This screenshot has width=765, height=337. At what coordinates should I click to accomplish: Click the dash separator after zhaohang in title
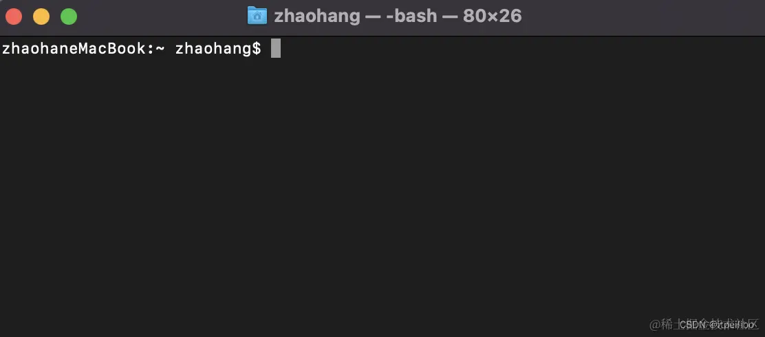pyautogui.click(x=374, y=17)
